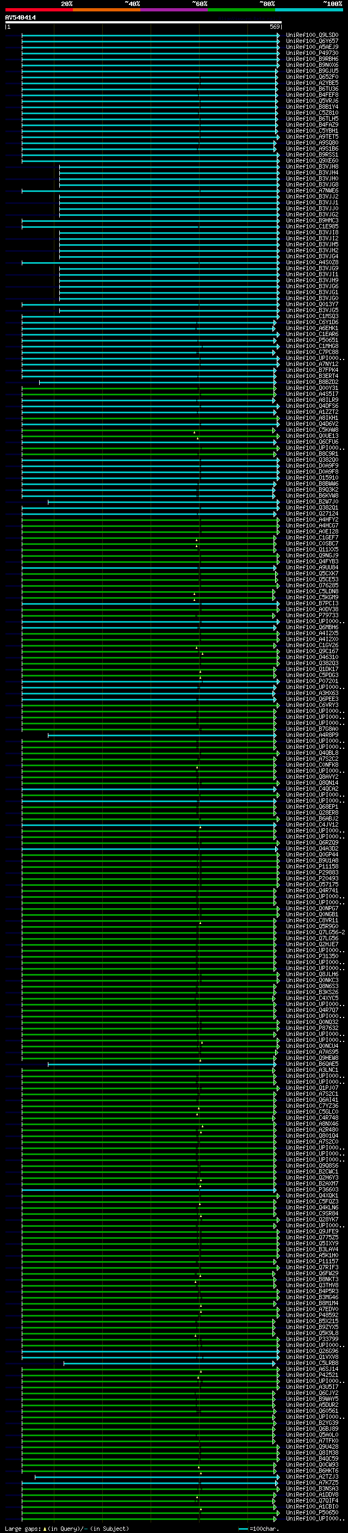Screen dimensions: 348x1533
Task: View the UniRef100_Q3THV8 label
Action: tap(312, 1285)
